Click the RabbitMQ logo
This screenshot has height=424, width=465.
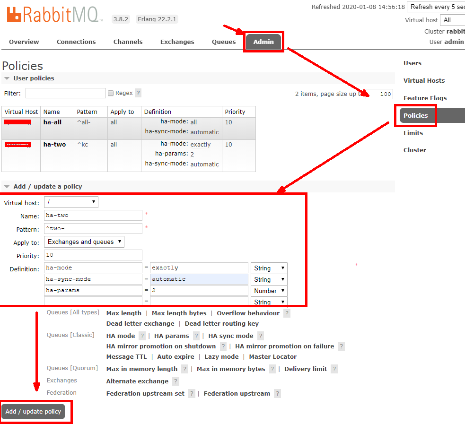coord(55,15)
